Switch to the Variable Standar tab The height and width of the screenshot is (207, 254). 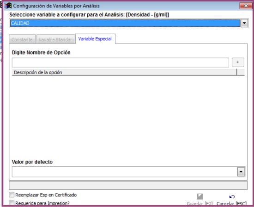55,39
